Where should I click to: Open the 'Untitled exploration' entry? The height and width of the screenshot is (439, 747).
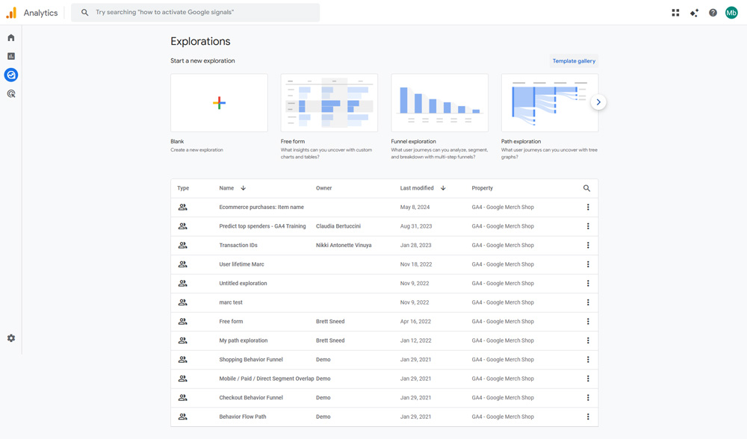(x=243, y=283)
